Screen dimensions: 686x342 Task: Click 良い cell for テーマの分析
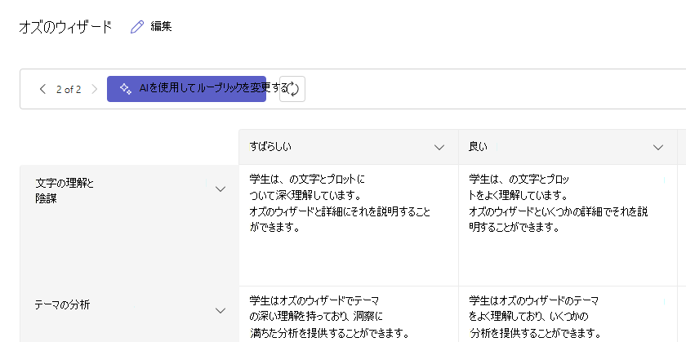(568, 314)
